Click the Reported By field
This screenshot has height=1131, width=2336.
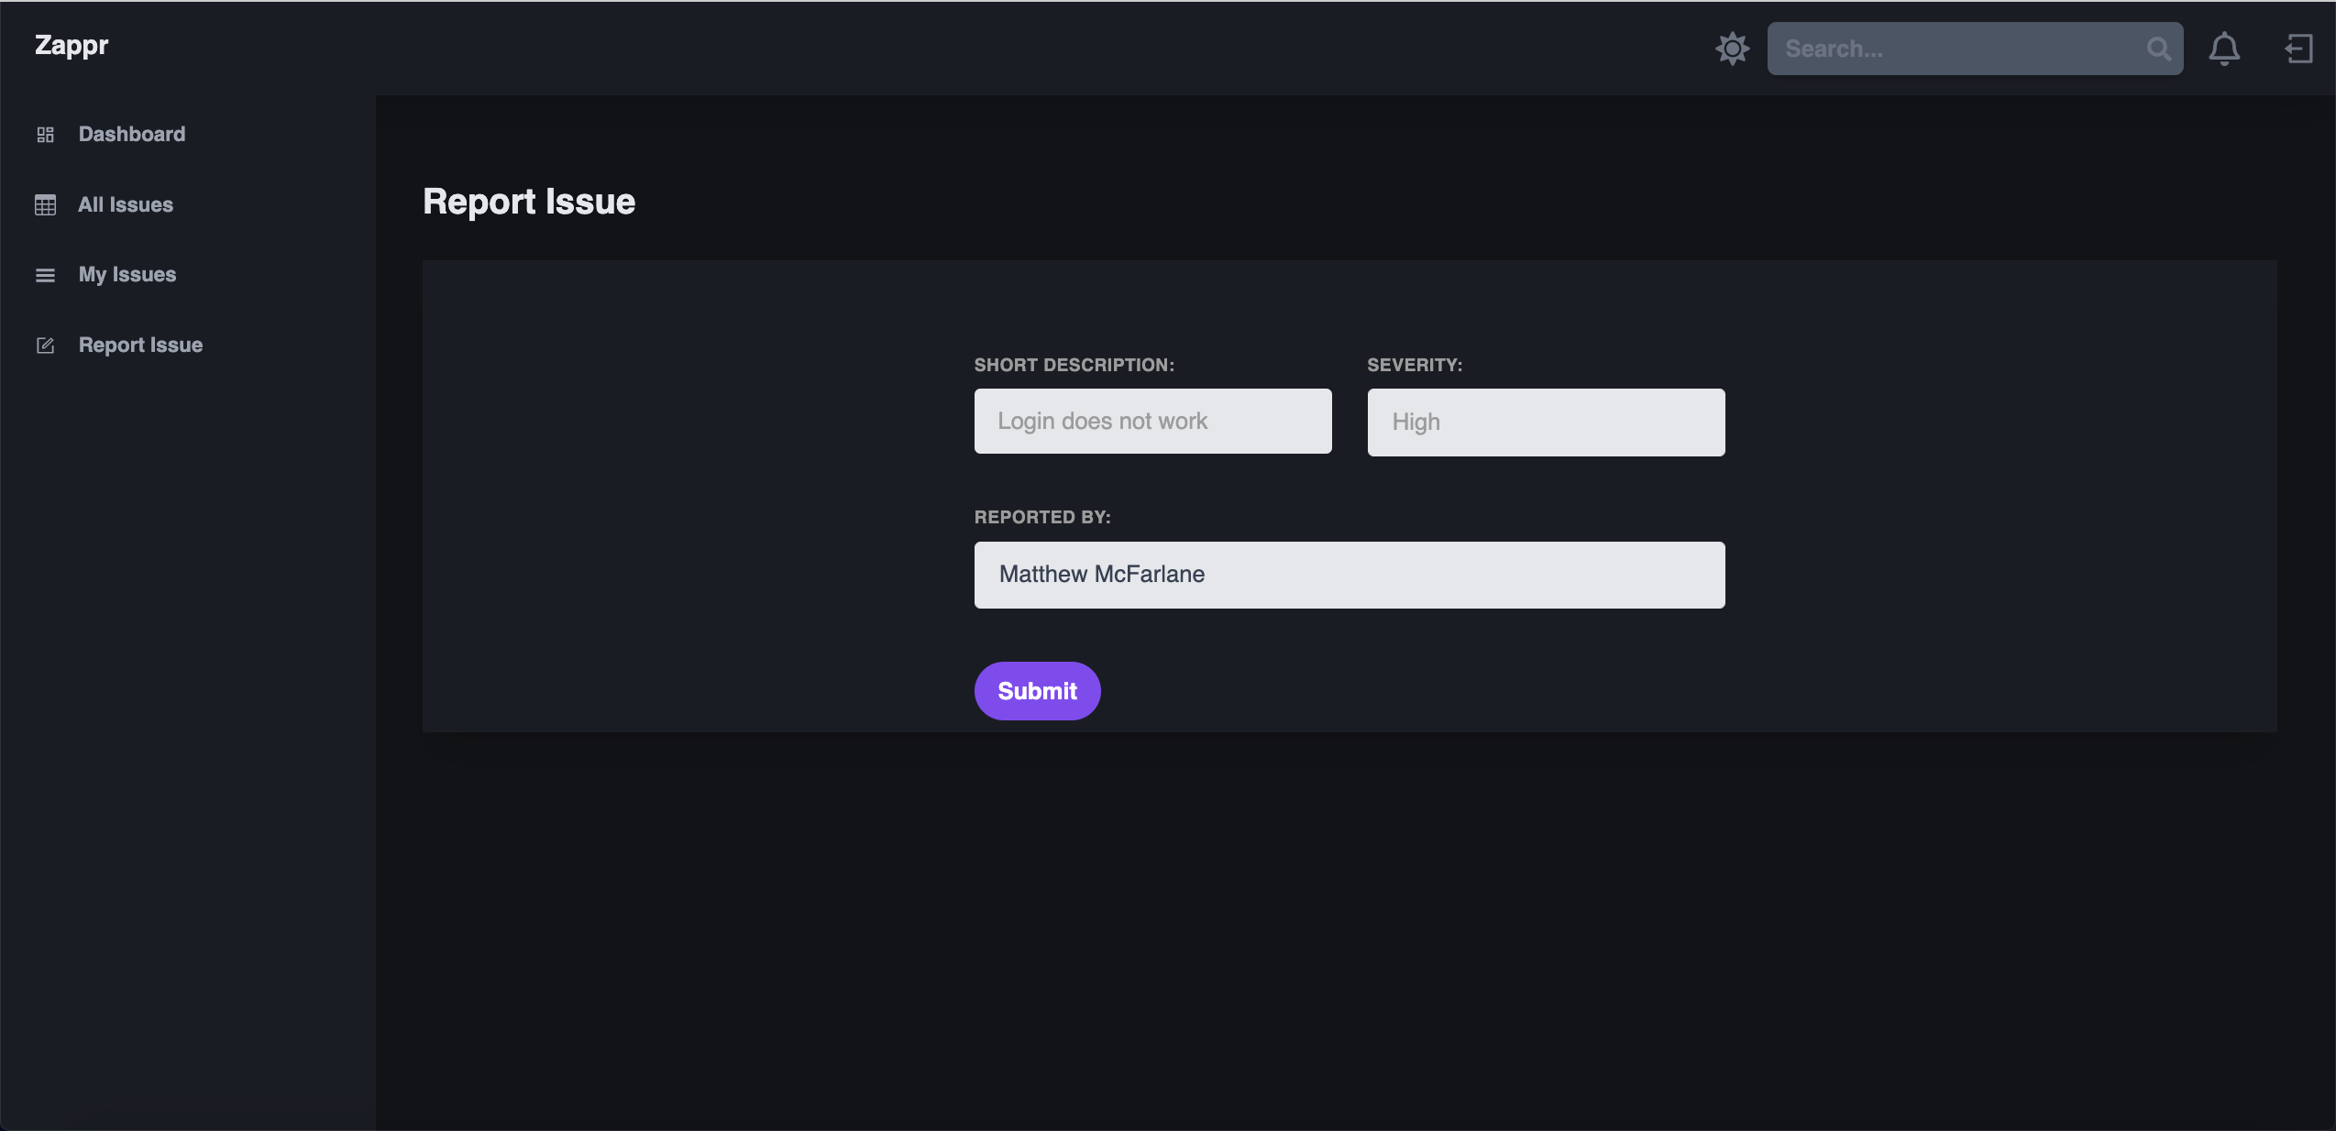(1349, 575)
